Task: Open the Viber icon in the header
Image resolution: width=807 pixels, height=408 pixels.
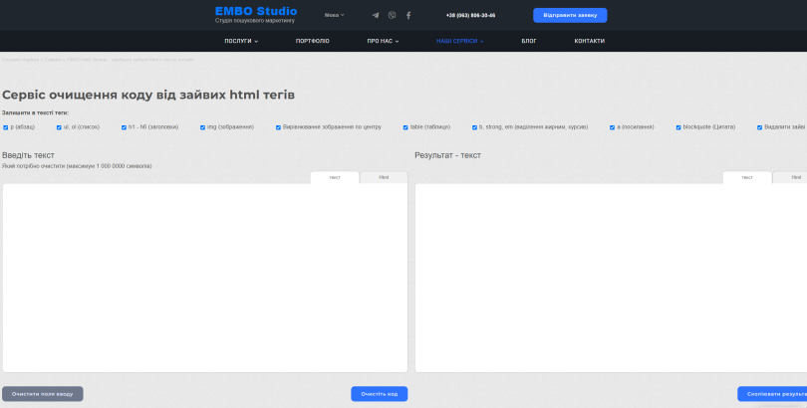Action: 393,15
